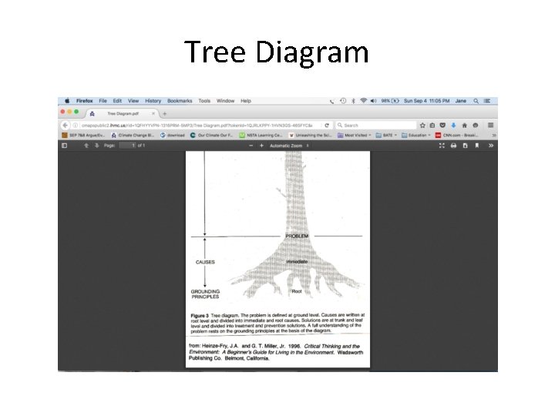
Task: Click the round face icon in toolbar
Action: coord(476,126)
